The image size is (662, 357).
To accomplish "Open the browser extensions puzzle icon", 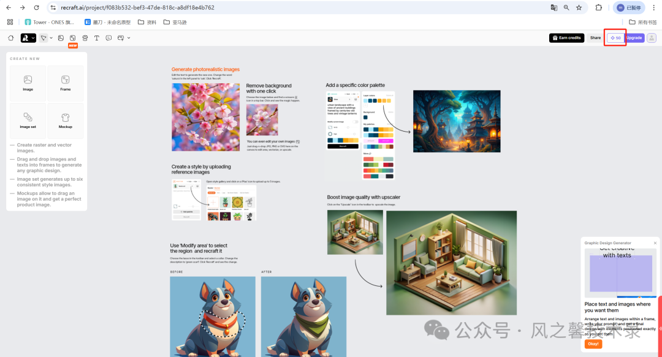I will coord(599,7).
